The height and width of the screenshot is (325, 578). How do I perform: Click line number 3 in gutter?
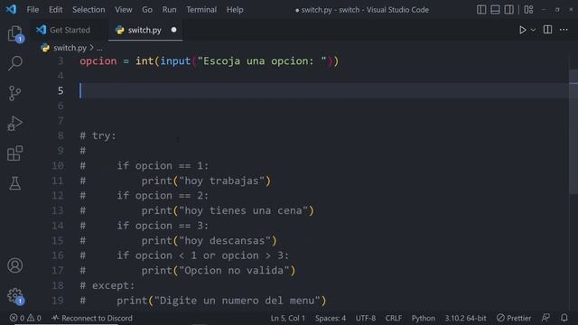[x=61, y=60]
